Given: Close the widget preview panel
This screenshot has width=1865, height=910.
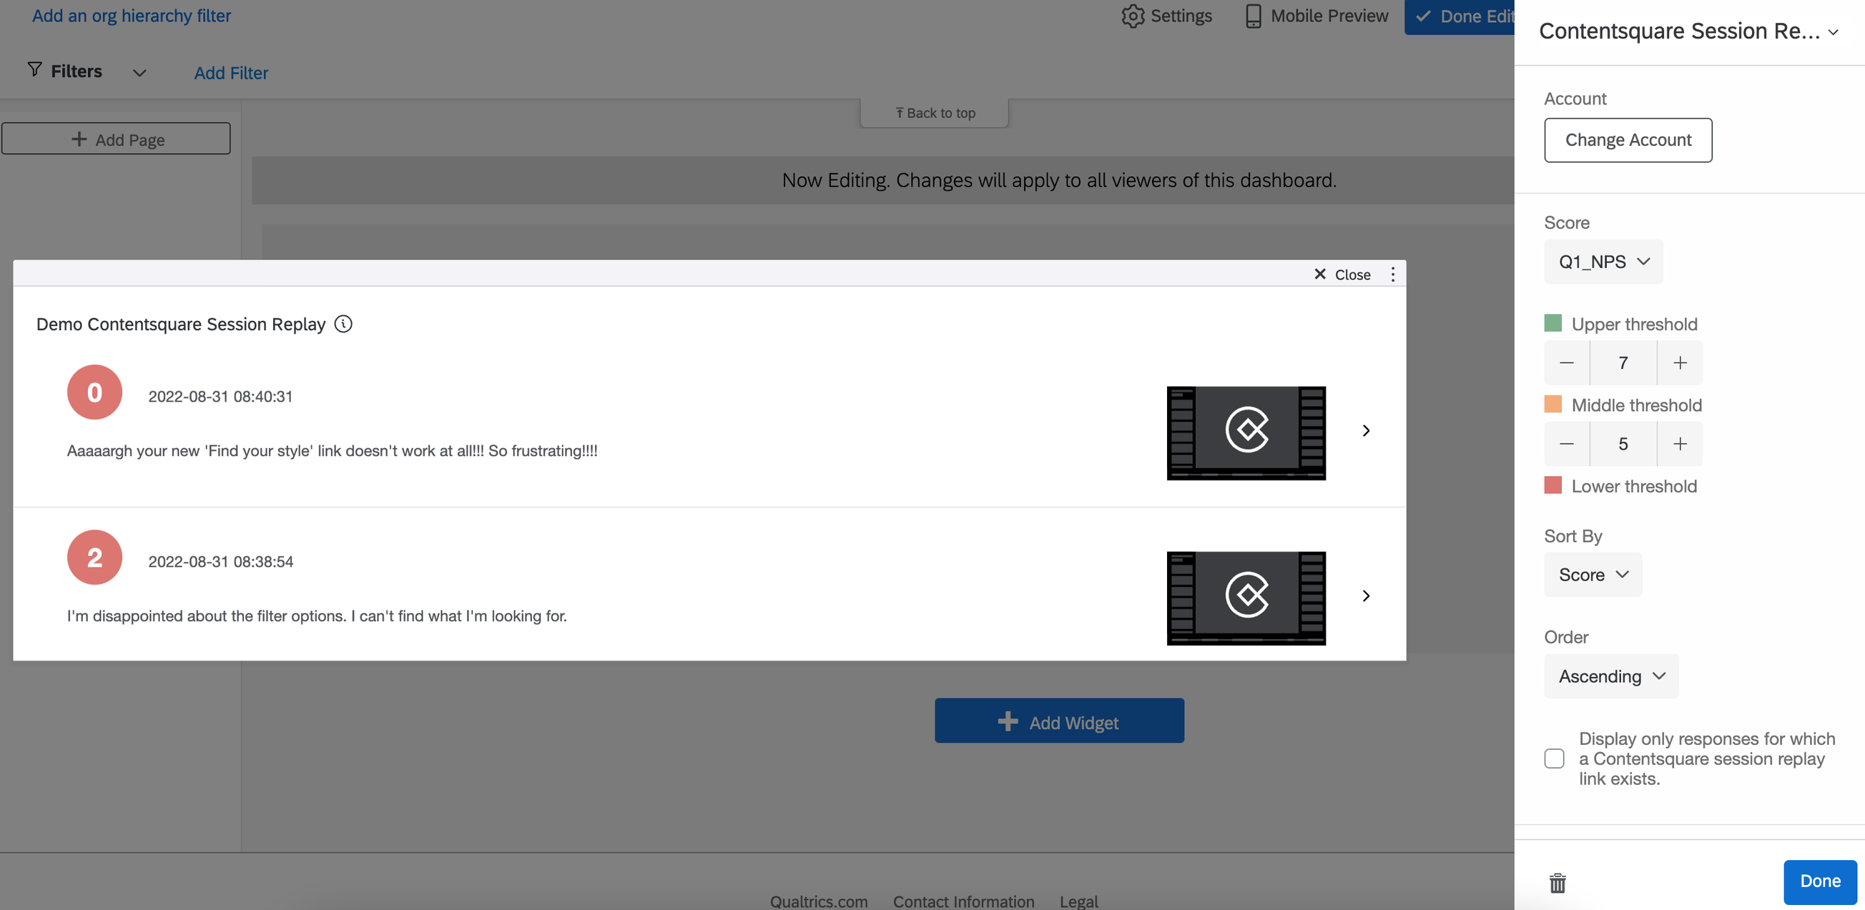Looking at the screenshot, I should [1342, 275].
